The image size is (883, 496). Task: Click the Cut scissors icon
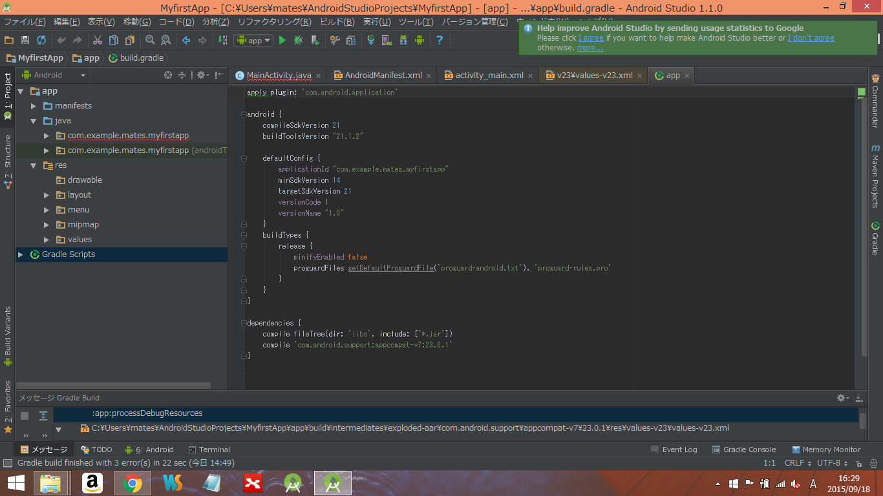pyautogui.click(x=97, y=40)
